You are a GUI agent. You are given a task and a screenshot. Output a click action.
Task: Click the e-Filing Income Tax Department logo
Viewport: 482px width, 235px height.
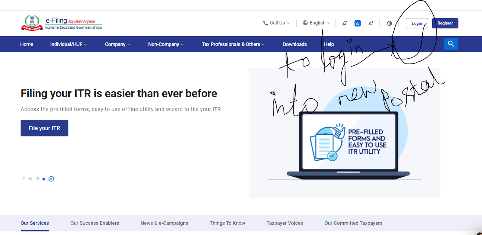tap(61, 23)
